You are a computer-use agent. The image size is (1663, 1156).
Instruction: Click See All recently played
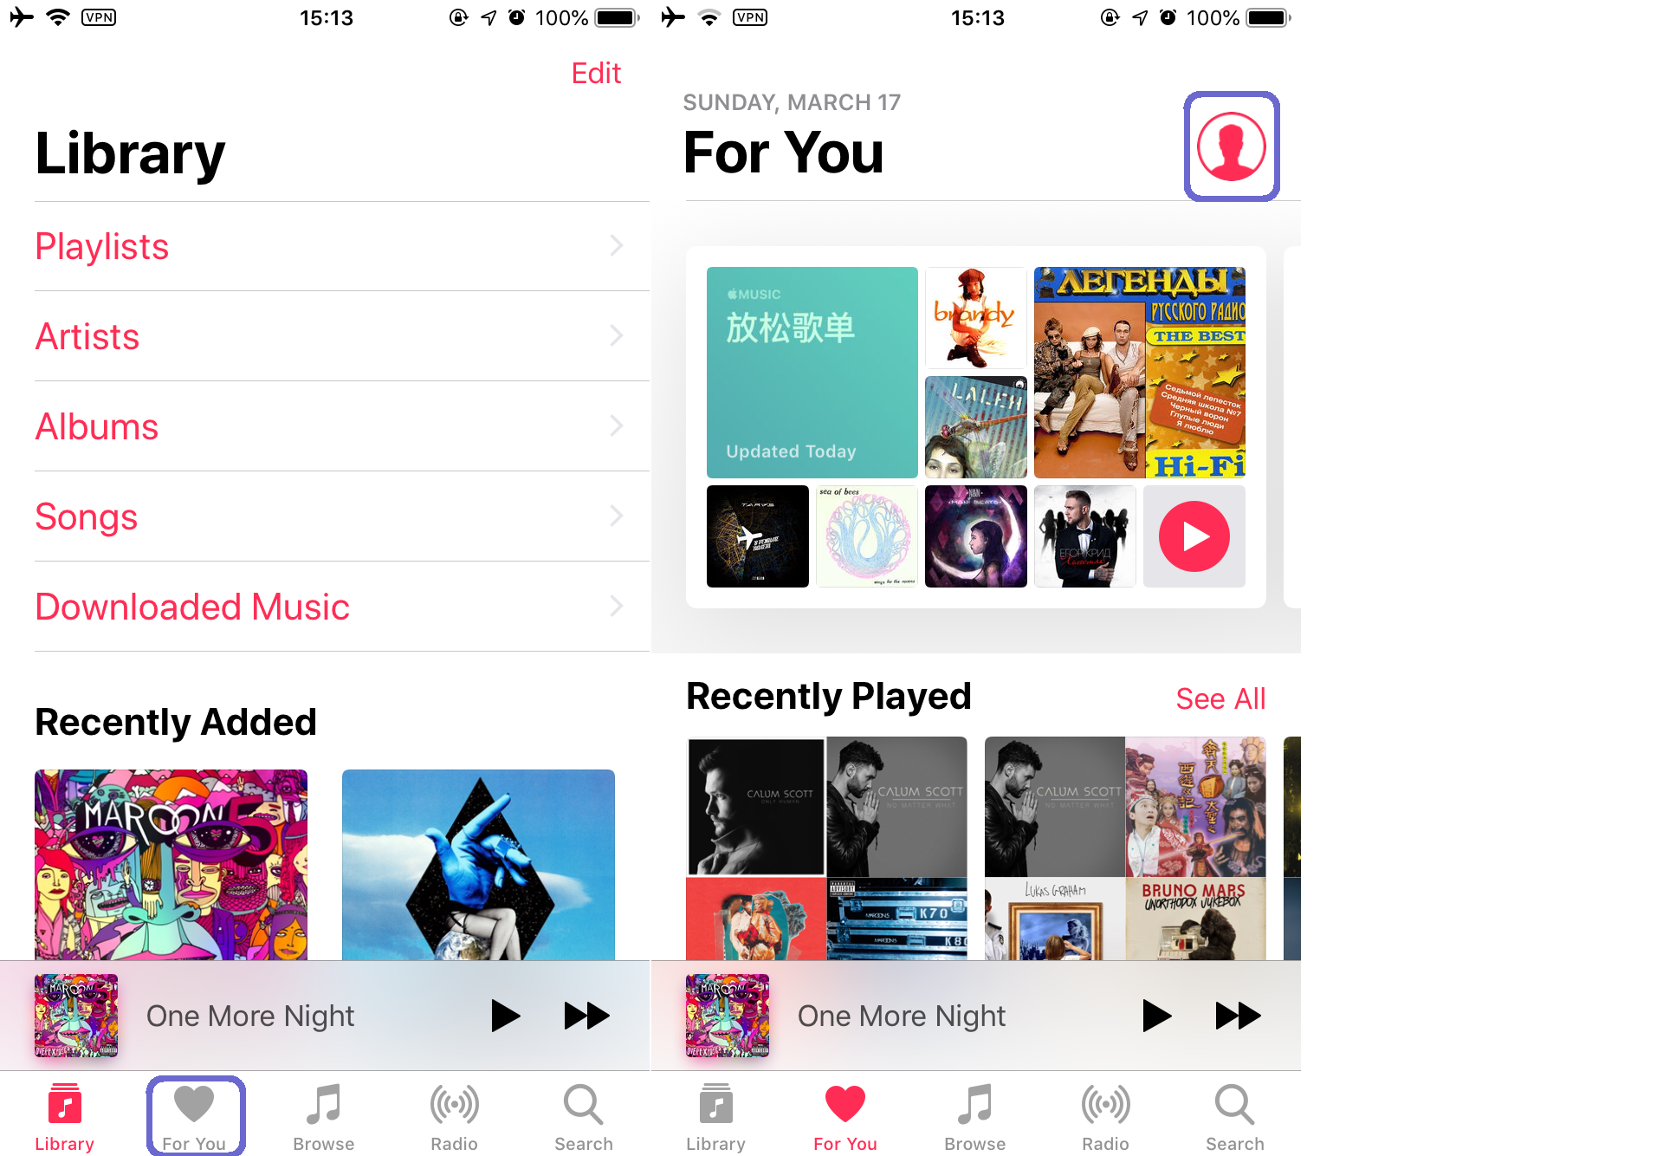coord(1222,698)
